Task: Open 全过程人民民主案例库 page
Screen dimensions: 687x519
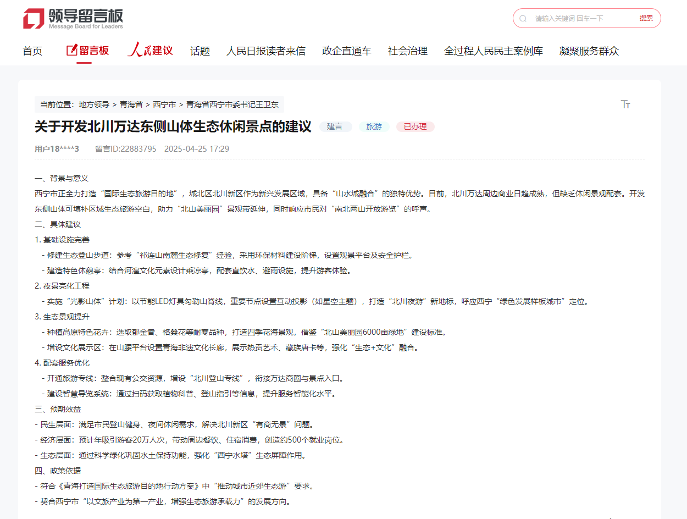Action: click(x=494, y=51)
